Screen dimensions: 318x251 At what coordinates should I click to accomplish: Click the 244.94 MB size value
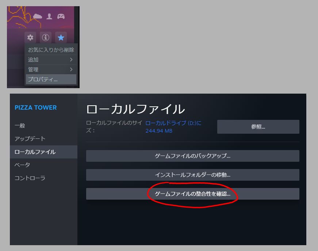tap(159, 131)
